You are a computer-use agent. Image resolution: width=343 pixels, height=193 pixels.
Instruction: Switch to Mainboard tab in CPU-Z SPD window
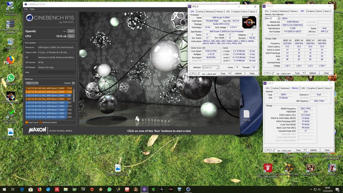284,11
